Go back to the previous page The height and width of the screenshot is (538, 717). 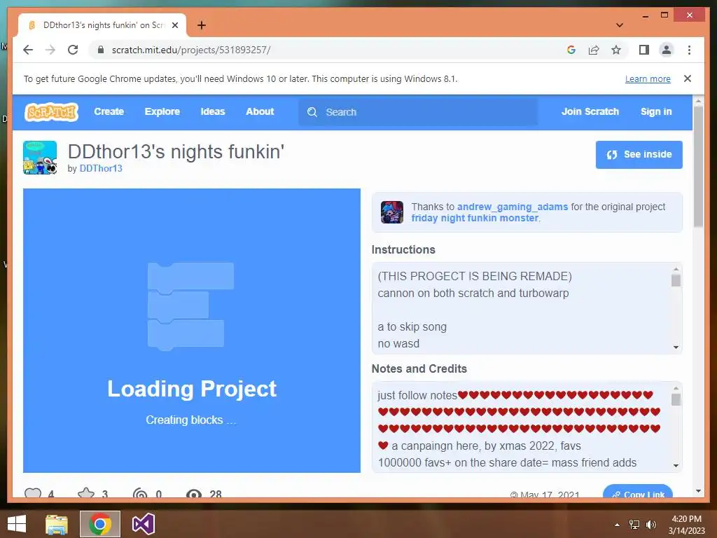(28, 50)
